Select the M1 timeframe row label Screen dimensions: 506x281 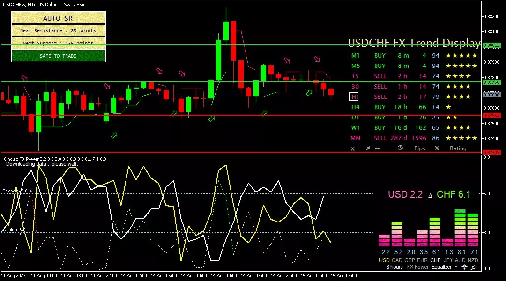(x=355, y=55)
